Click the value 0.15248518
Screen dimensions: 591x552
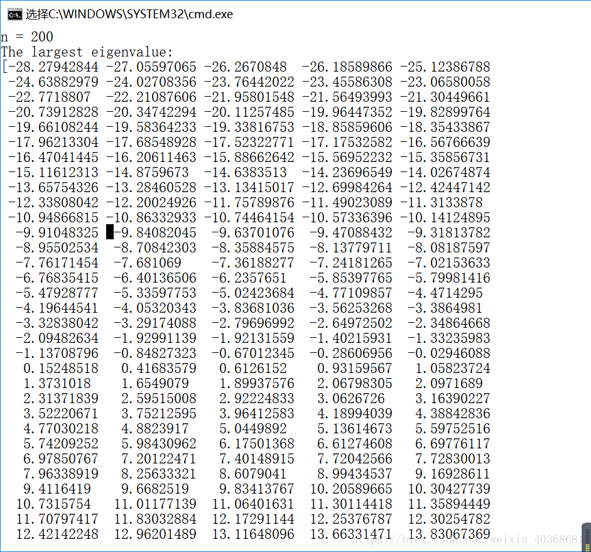[61, 369]
